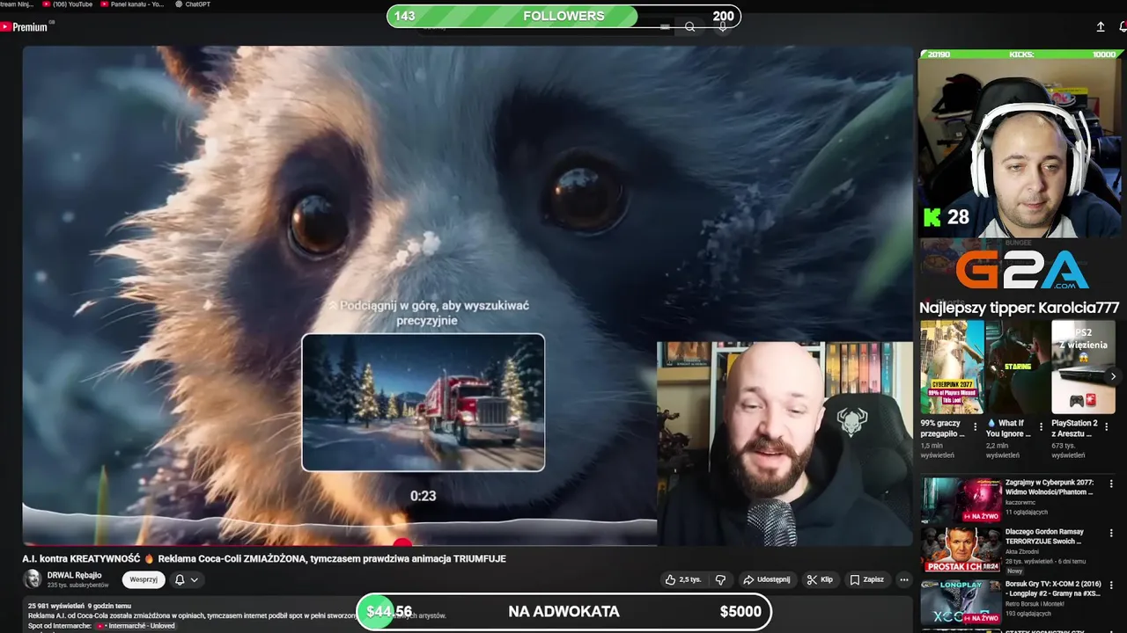The height and width of the screenshot is (633, 1127).
Task: Open options menu for '99% graczy przegapiło' short
Action: [x=975, y=427]
